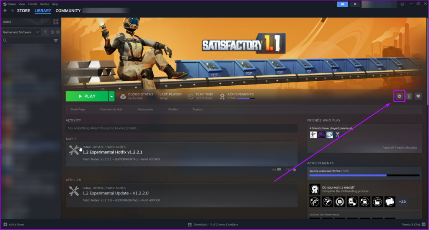
Task: Click the DNA helix achievement icon
Action: tap(315, 202)
